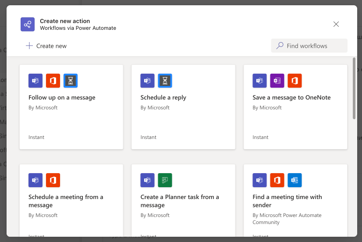This screenshot has width=362, height=242.
Task: Open Save a message to OneNote workflow
Action: click(291, 97)
